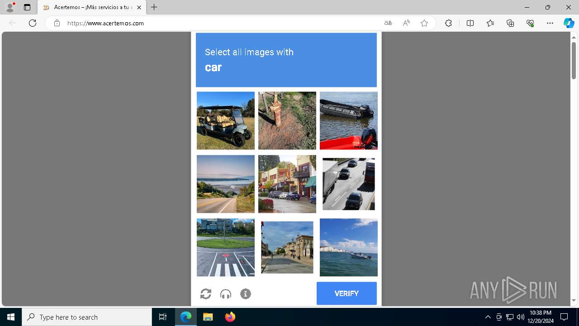This screenshot has height=326, width=579.
Task: Reload the page with Refresh icon
Action: (x=33, y=23)
